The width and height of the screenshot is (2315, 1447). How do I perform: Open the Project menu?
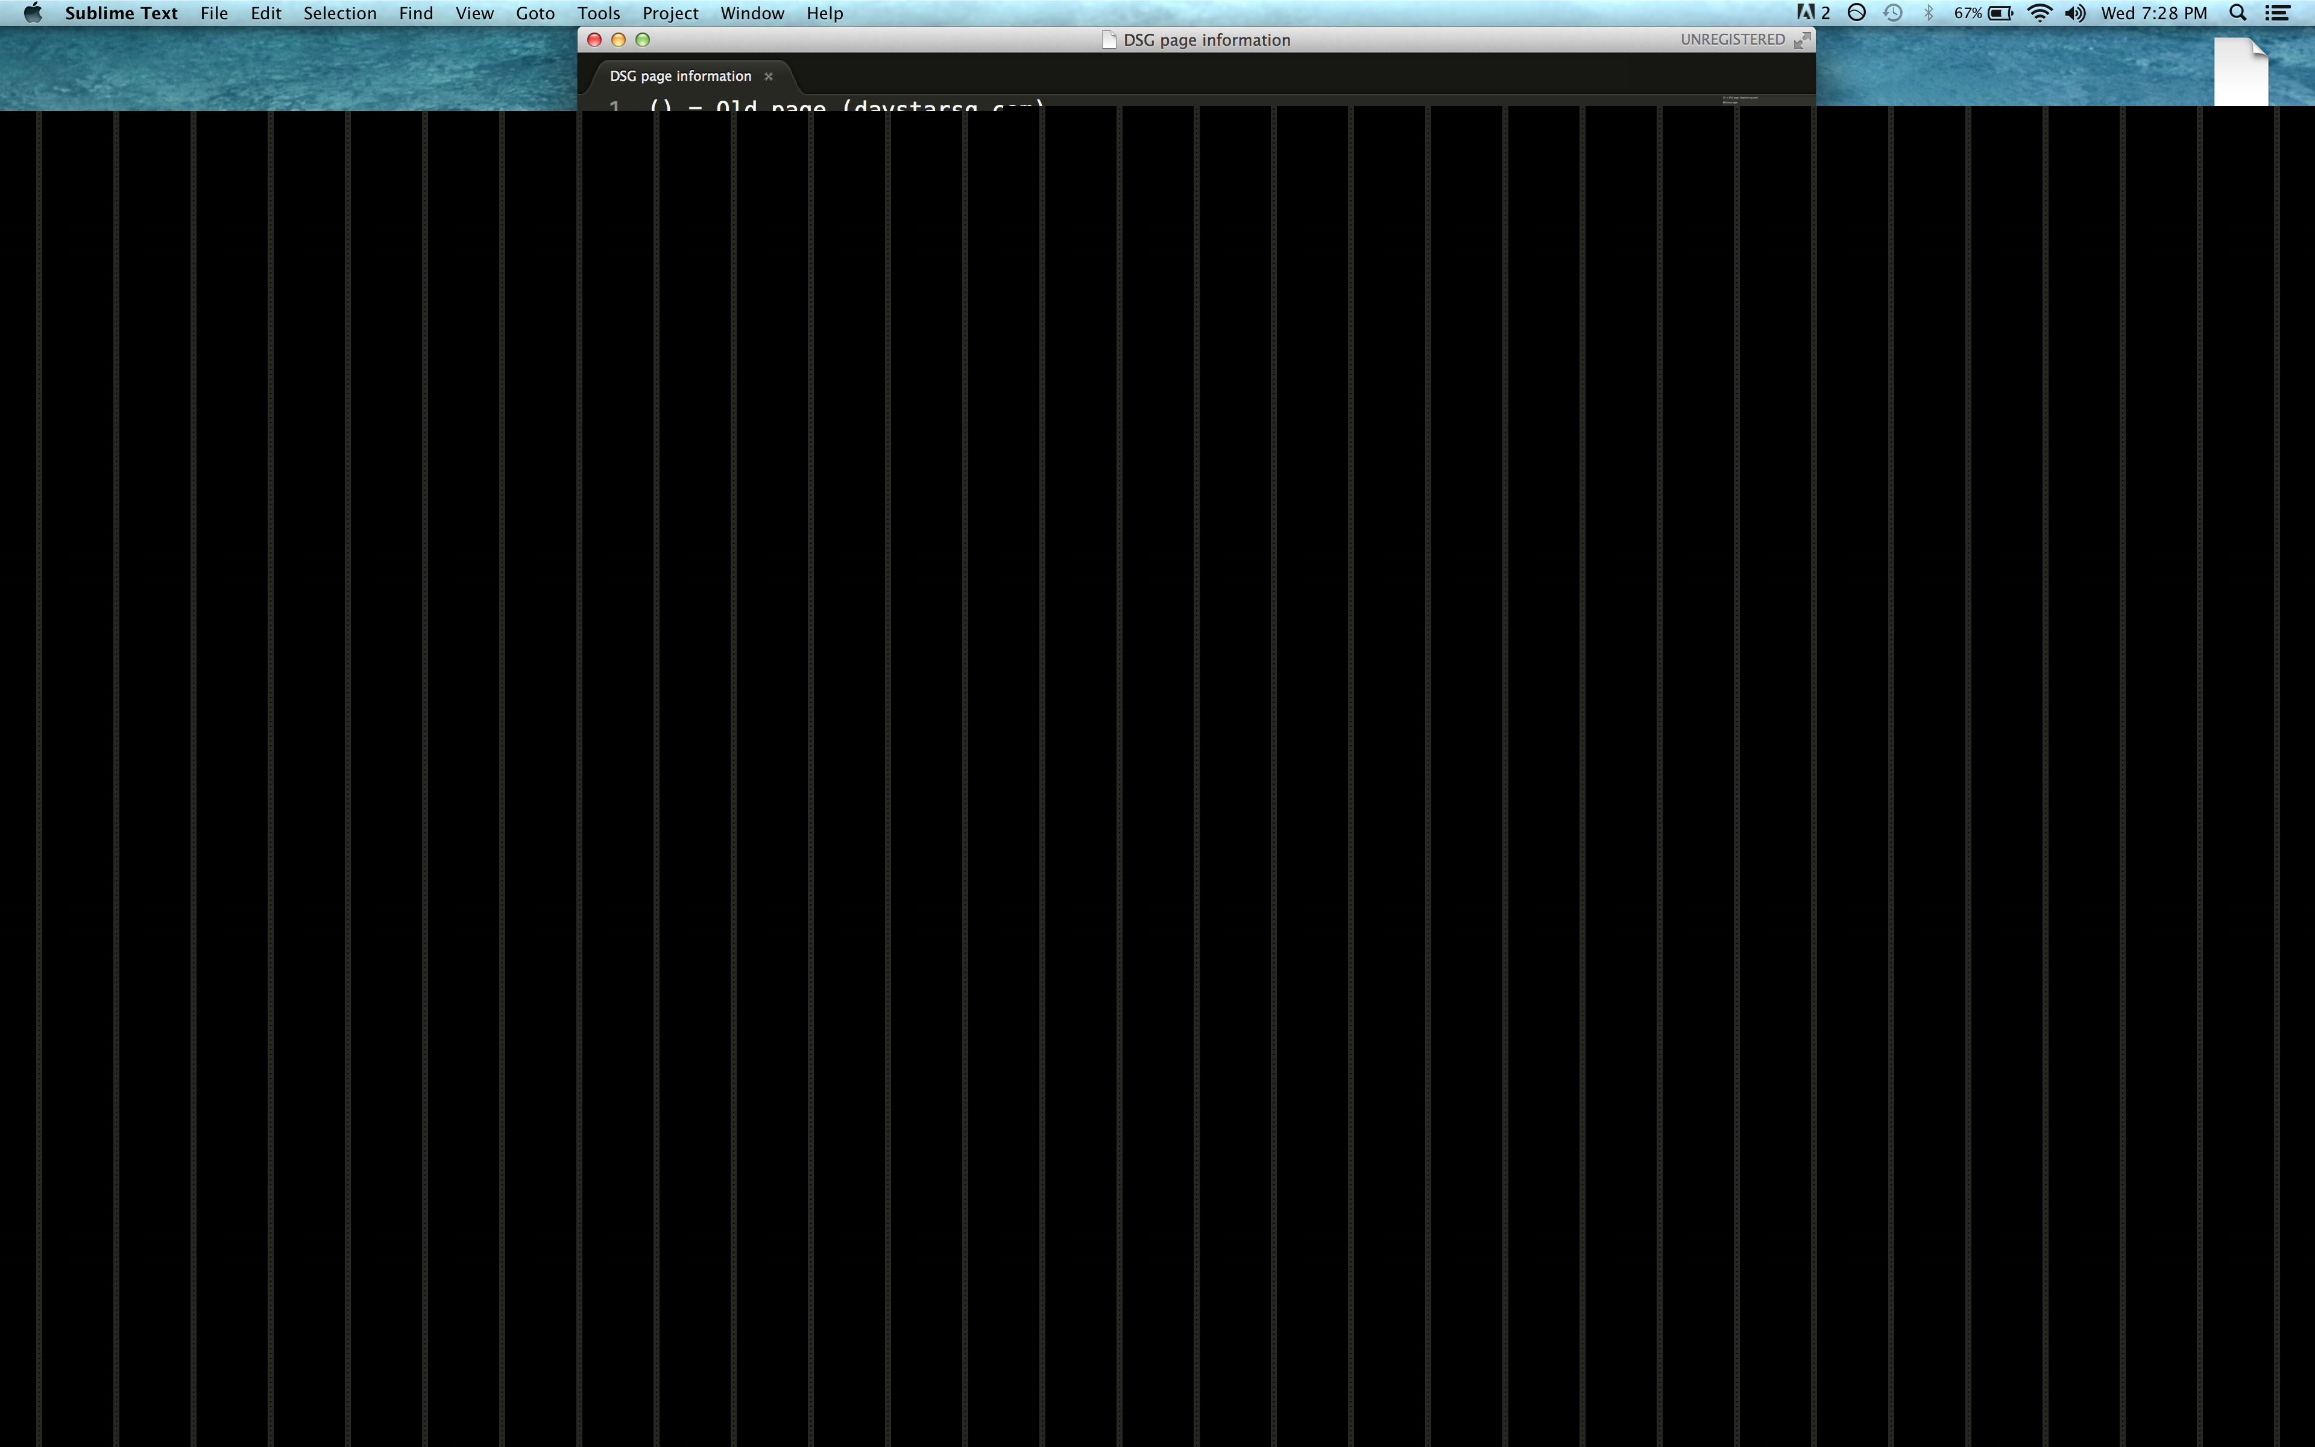point(670,13)
